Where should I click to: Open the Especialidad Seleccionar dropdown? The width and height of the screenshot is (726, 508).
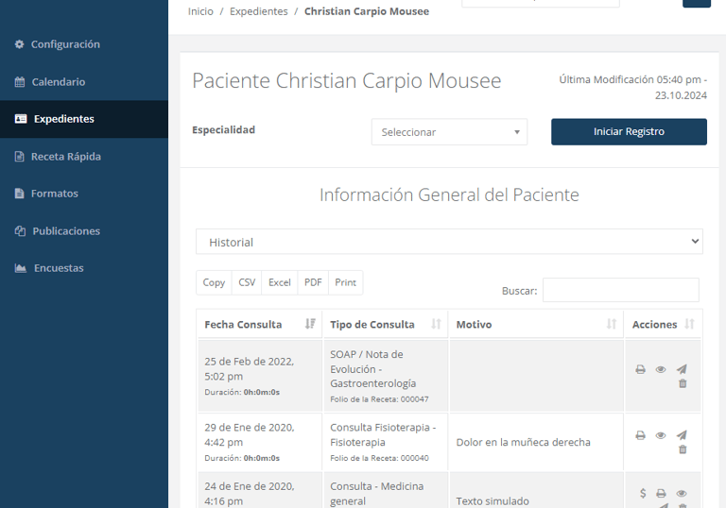click(x=449, y=132)
